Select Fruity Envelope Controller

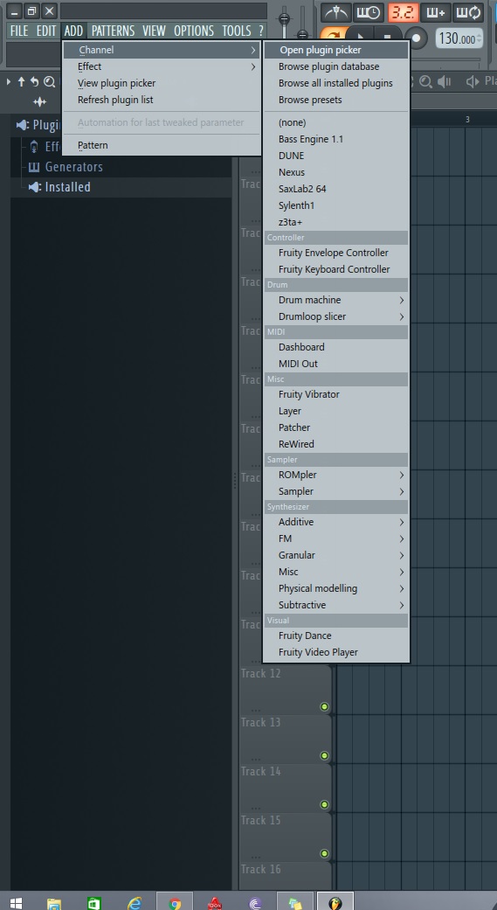335,253
